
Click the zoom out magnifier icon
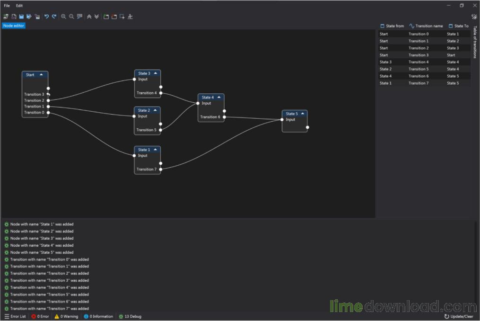[x=71, y=17]
